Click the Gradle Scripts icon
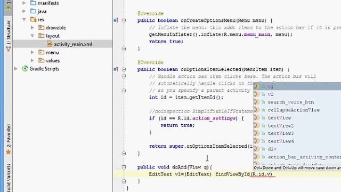The height and width of the screenshot is (192, 341). pyautogui.click(x=25, y=69)
